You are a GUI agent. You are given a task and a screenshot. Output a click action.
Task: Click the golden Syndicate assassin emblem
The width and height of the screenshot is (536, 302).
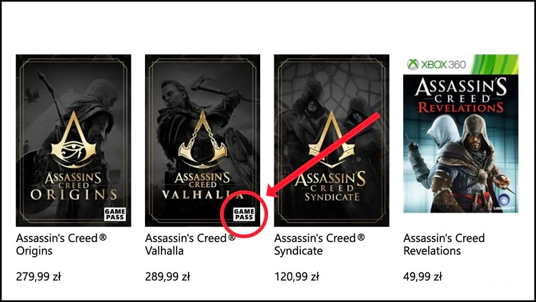point(332,143)
